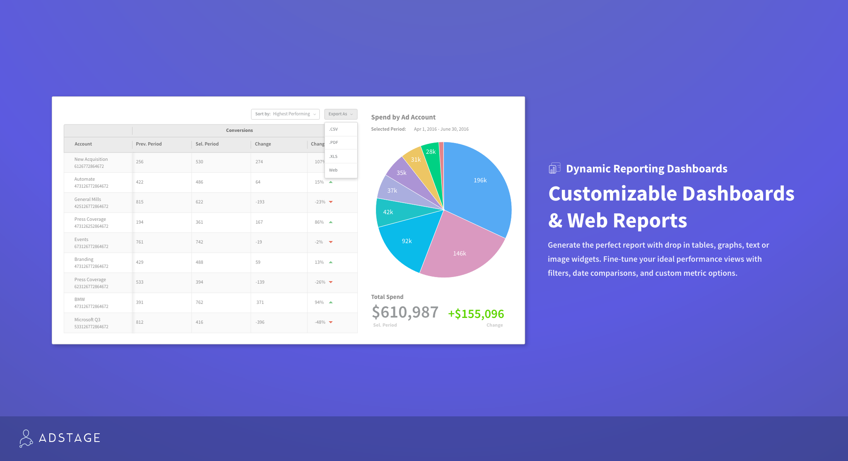Click red down arrow in Microsoft Q3 row
The width and height of the screenshot is (848, 461).
coord(331,322)
